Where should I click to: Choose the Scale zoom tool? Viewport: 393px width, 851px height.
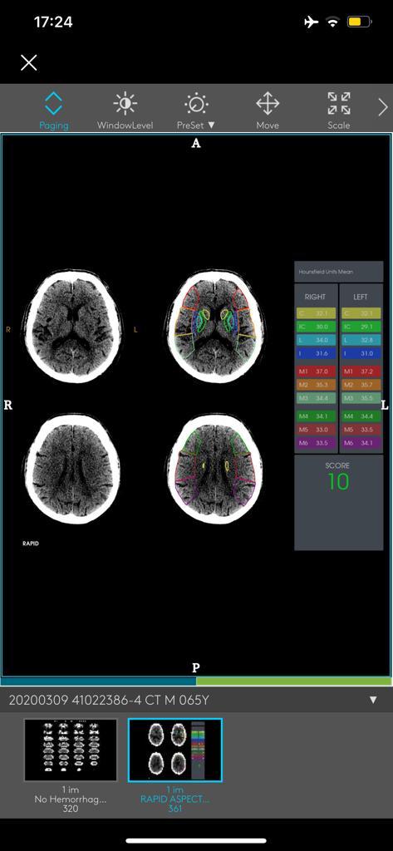[x=339, y=111]
